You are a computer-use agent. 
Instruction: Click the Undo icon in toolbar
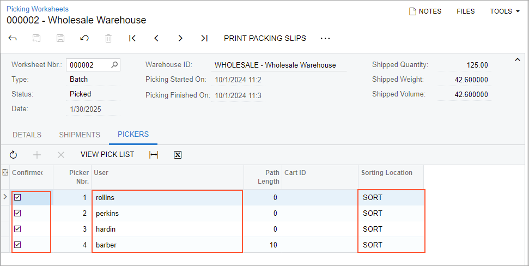(84, 38)
